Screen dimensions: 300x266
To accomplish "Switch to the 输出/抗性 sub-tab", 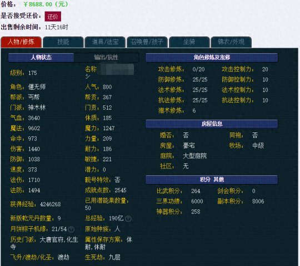I will (x=106, y=58).
